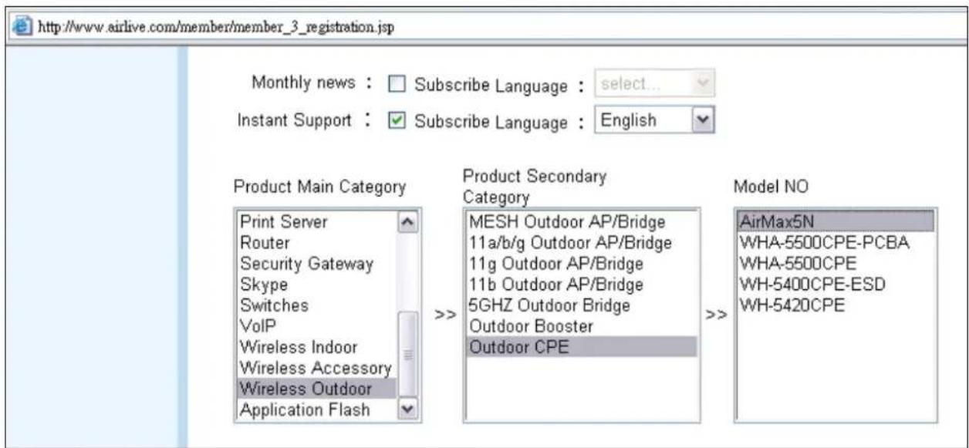Select Print Server in main category list
This screenshot has width=969, height=448.
point(317,222)
